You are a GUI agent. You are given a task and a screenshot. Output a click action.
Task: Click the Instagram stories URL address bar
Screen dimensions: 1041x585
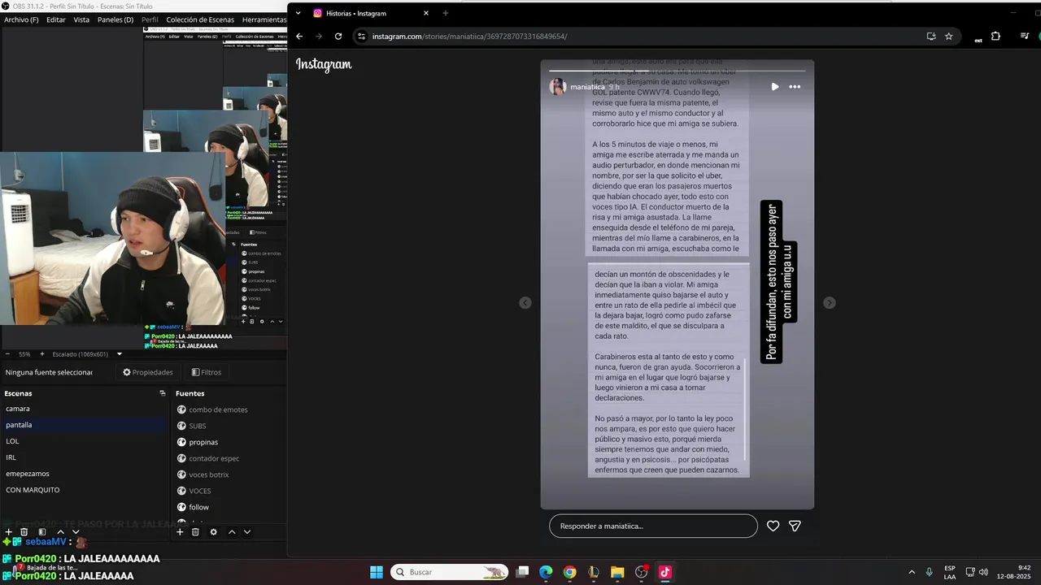point(469,37)
